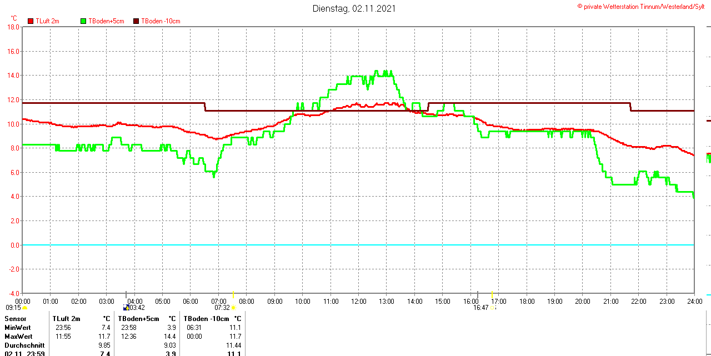Click the TBoden -10cm legend label
The height and width of the screenshot is (356, 711).
[x=161, y=21]
